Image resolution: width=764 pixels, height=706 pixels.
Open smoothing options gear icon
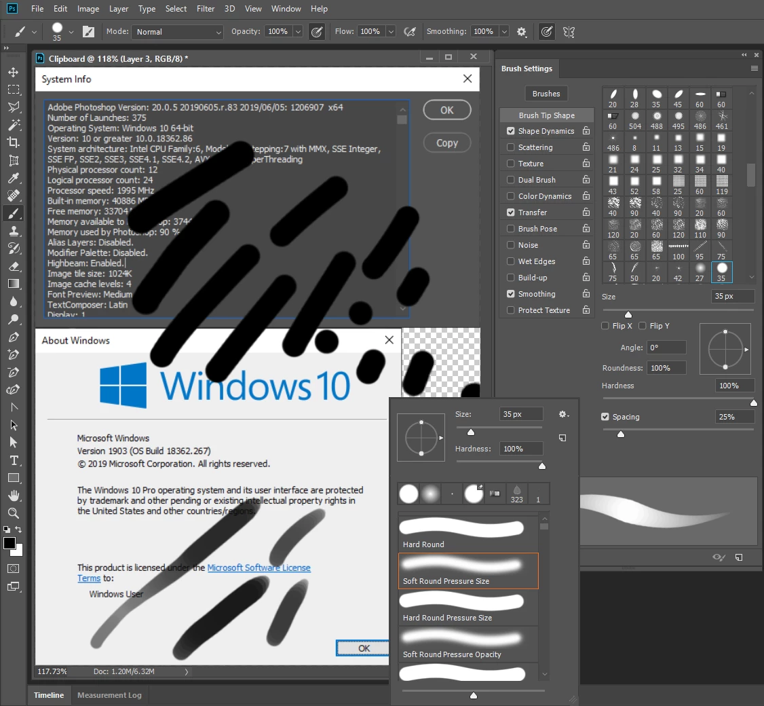pyautogui.click(x=521, y=32)
